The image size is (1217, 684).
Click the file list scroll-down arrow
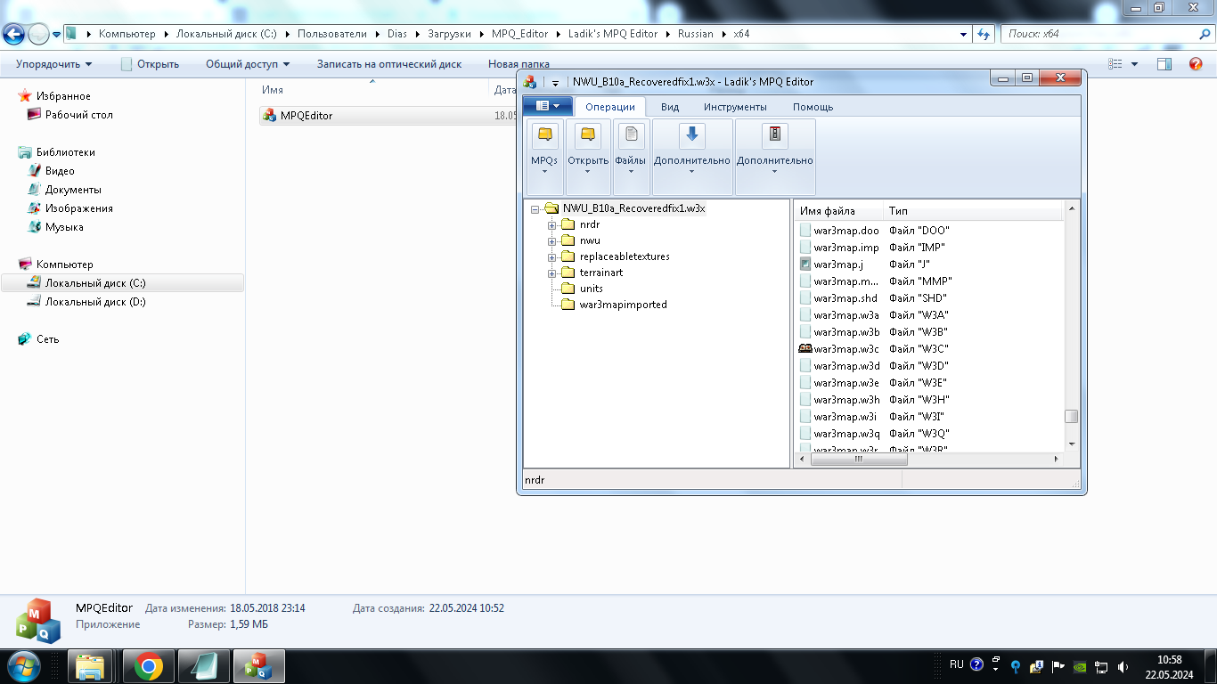(1072, 444)
